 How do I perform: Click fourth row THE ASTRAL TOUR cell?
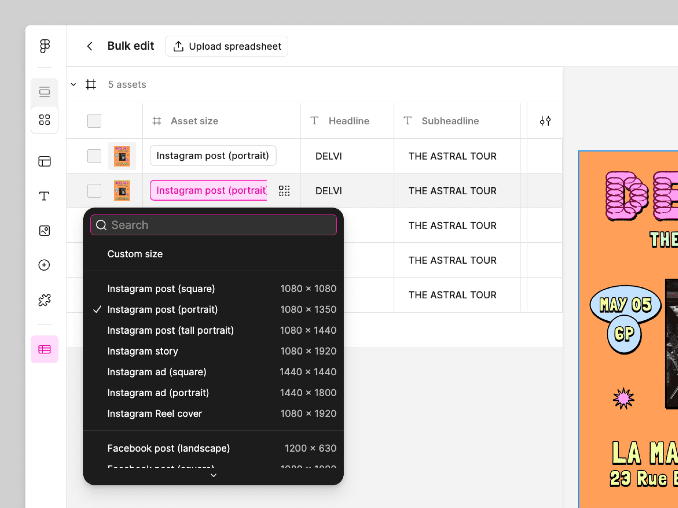click(x=457, y=260)
